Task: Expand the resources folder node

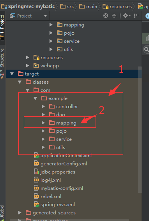Action: tap(28, 58)
